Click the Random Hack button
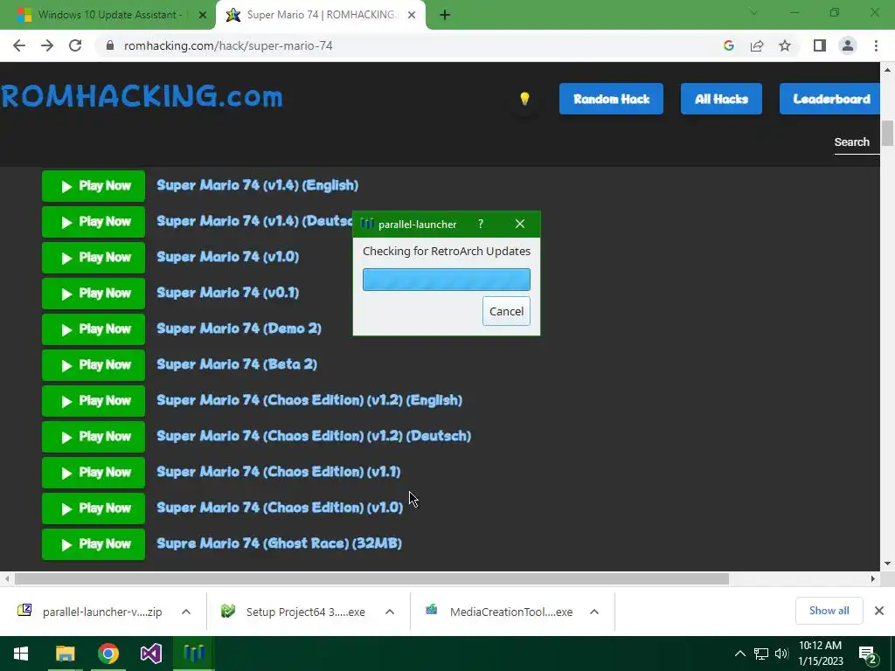The width and height of the screenshot is (895, 671). pos(611,99)
